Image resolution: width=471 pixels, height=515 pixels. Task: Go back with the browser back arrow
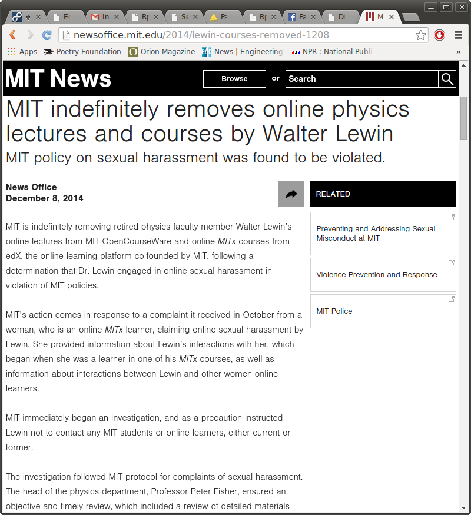[12, 35]
